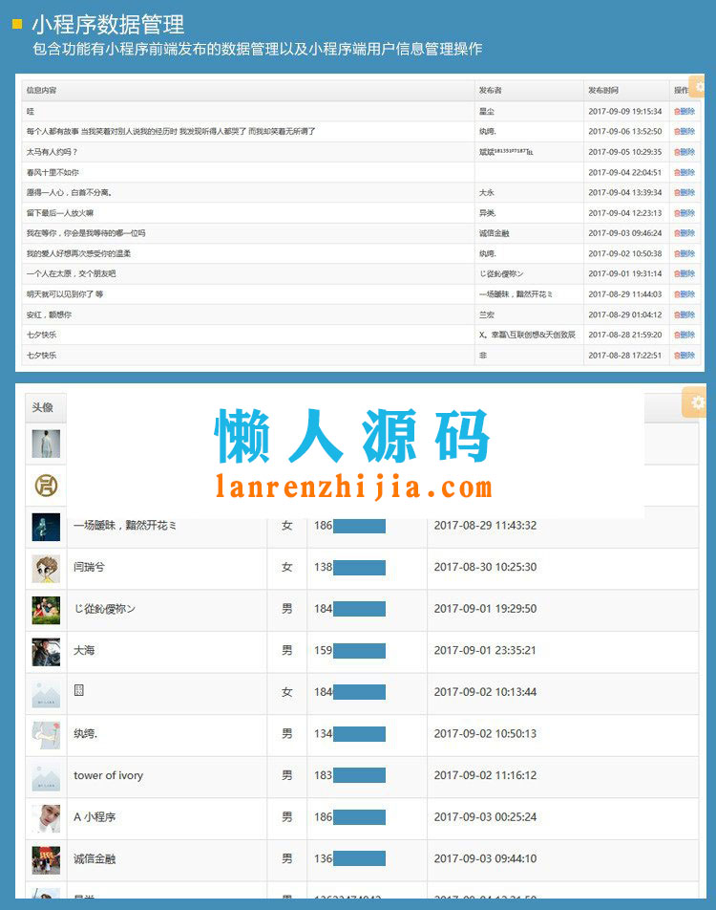The height and width of the screenshot is (910, 716).
Task: Open avatar of user じ從釓僾祢ン
Action: coord(46,611)
